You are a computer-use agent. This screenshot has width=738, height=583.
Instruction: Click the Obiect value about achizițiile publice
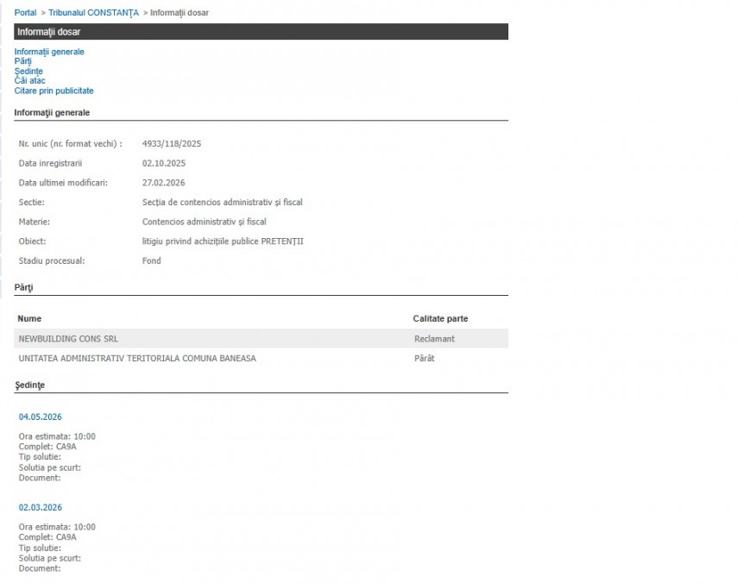pyautogui.click(x=223, y=241)
